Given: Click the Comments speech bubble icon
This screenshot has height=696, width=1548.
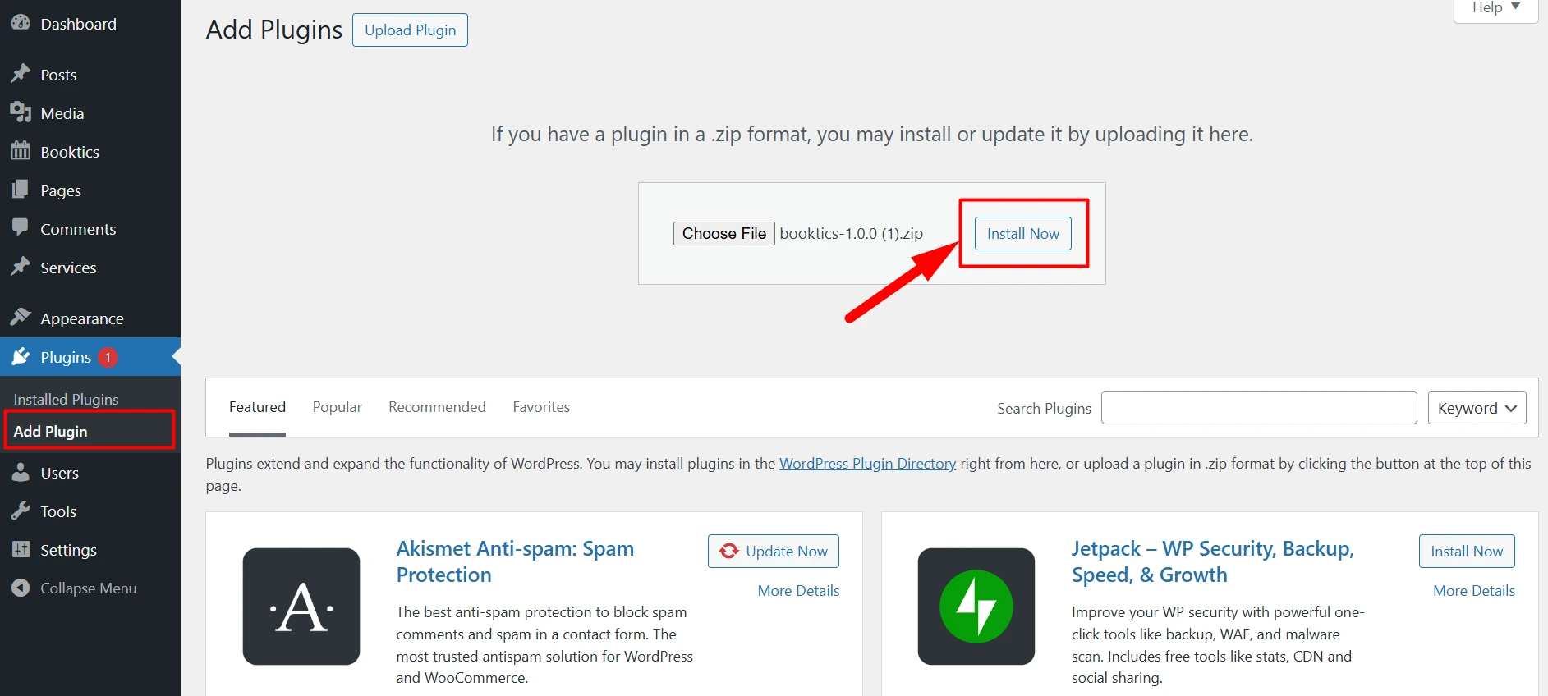Looking at the screenshot, I should [21, 228].
